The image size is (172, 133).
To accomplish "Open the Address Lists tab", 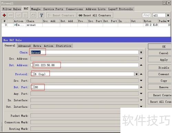I will tap(96, 9).
